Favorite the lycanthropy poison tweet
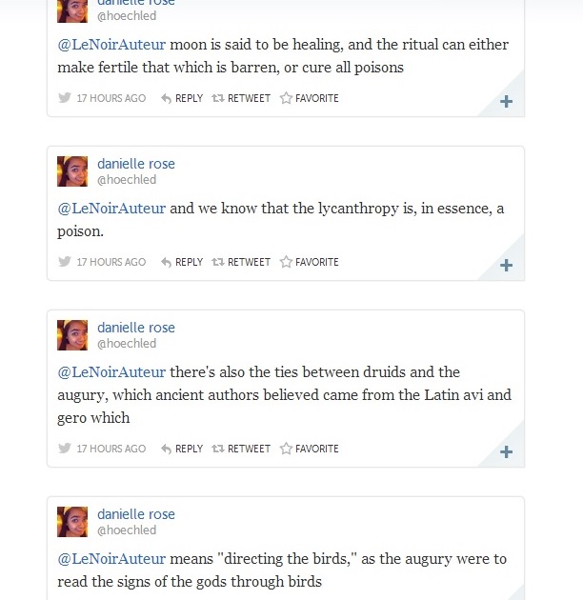The height and width of the screenshot is (600, 583). [x=310, y=262]
